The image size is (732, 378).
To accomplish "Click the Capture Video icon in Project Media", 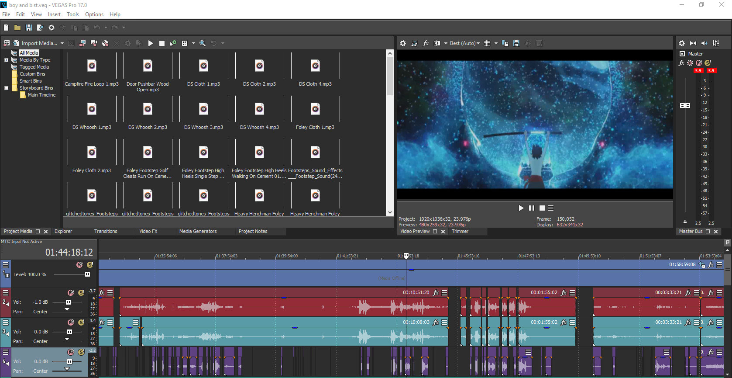I will [x=82, y=43].
